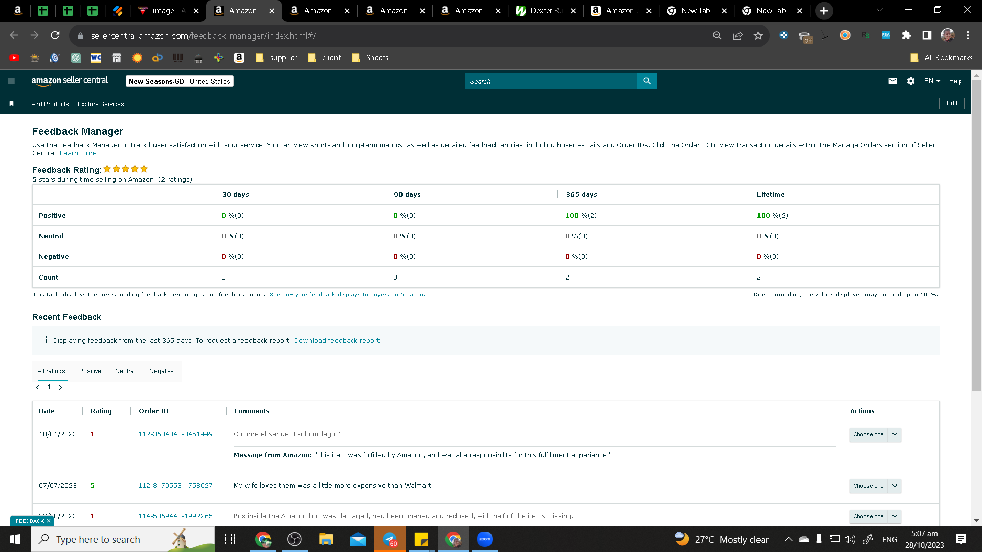Open the Zoom app in the taskbar
The height and width of the screenshot is (552, 982).
coord(484,539)
